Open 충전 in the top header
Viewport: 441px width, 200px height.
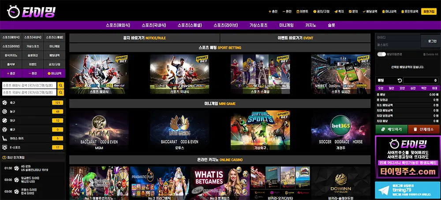pos(273,11)
